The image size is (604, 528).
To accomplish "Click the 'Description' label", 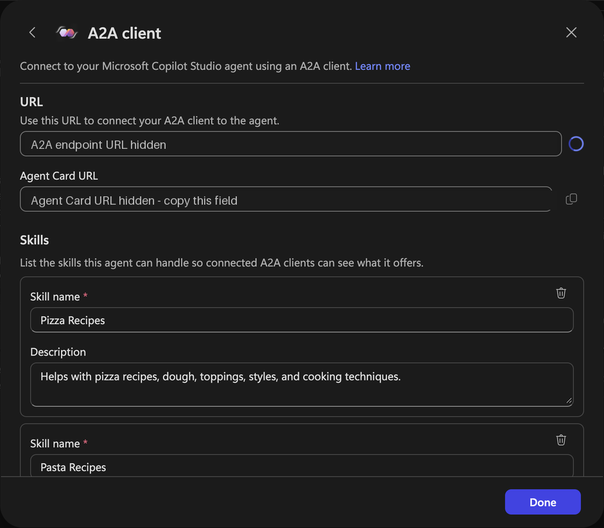I will click(58, 352).
